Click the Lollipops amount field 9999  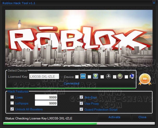tap(46, 103)
